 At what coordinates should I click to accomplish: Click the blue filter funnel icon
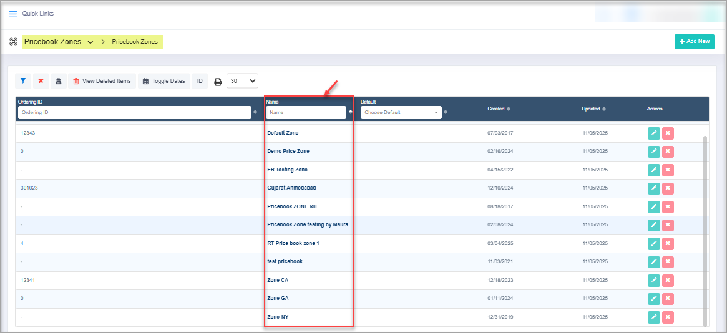23,81
